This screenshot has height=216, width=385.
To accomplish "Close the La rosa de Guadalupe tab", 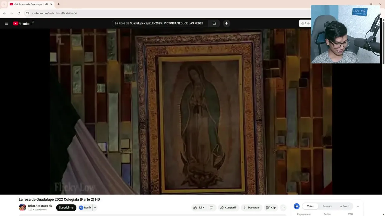I will pos(51,4).
